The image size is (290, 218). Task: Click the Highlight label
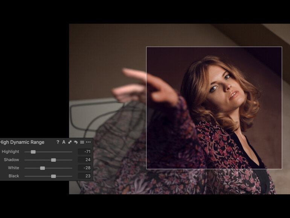(11, 152)
